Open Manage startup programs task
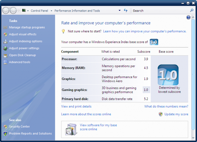The height and width of the screenshot is (142, 197). point(27,27)
